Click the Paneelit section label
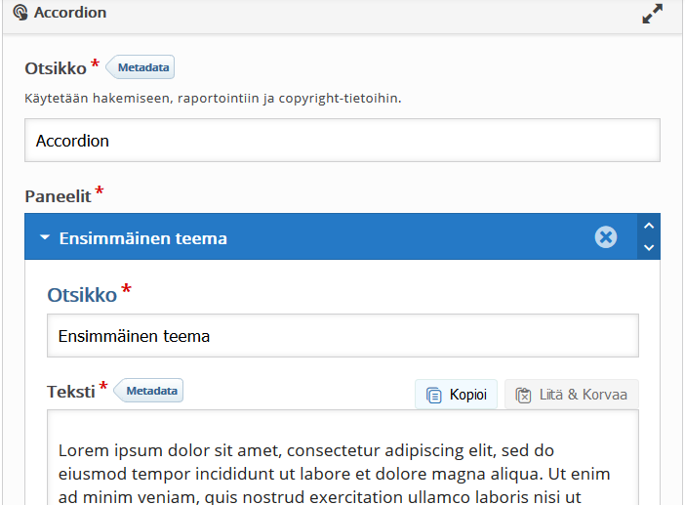The width and height of the screenshot is (685, 505). point(58,195)
